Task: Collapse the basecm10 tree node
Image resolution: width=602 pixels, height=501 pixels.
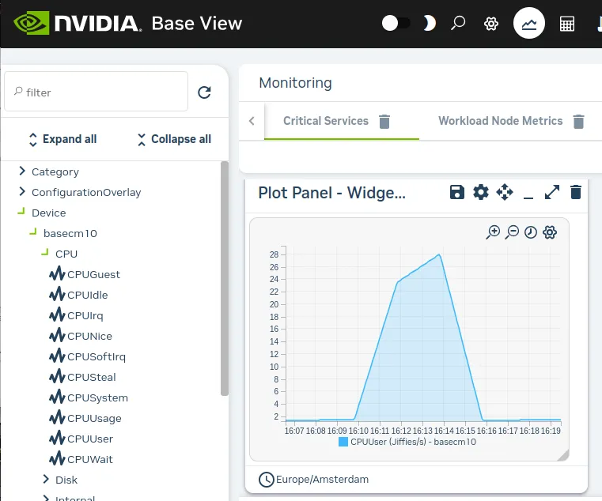Action: 33,232
